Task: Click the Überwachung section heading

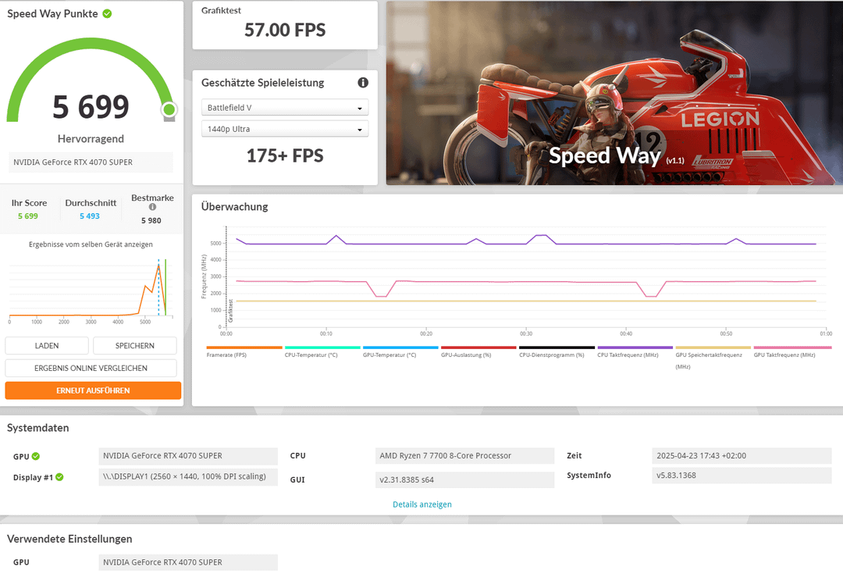Action: coord(234,207)
